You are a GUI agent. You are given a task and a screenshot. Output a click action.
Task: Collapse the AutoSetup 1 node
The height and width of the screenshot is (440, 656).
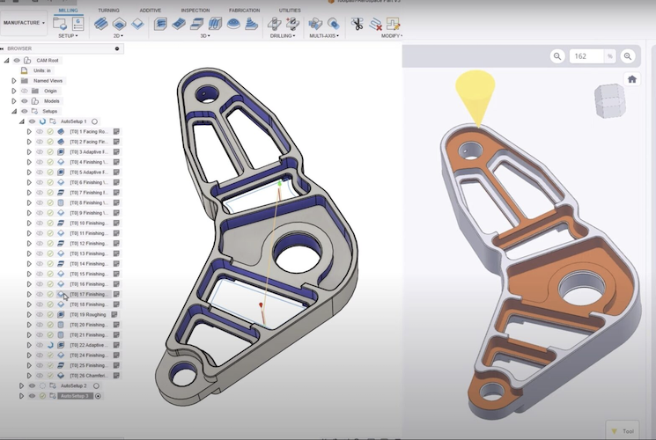point(22,121)
